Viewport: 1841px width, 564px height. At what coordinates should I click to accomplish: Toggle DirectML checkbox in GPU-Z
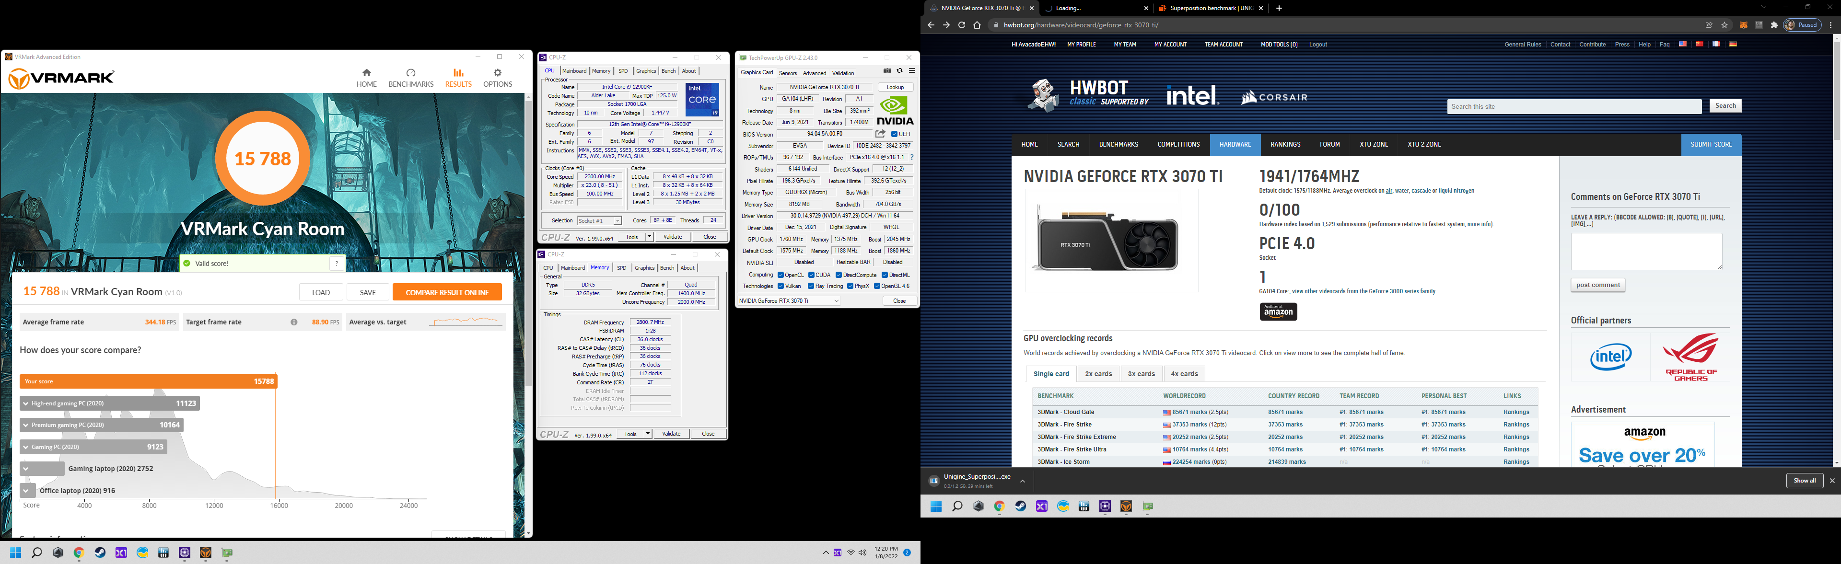(885, 275)
